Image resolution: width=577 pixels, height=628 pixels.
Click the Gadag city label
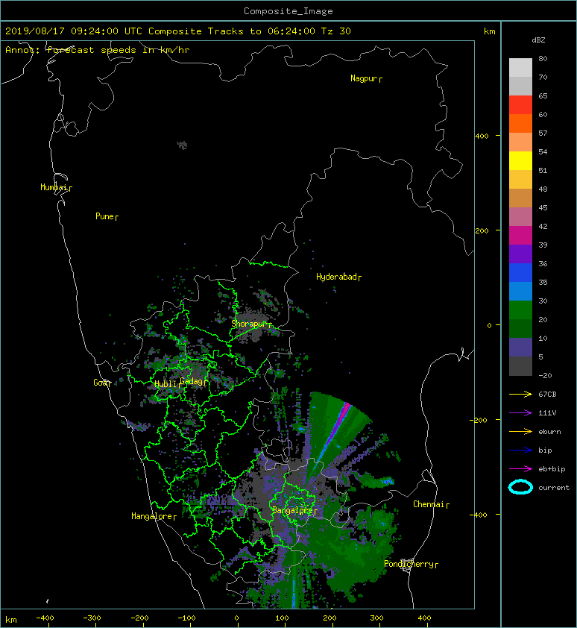[192, 381]
